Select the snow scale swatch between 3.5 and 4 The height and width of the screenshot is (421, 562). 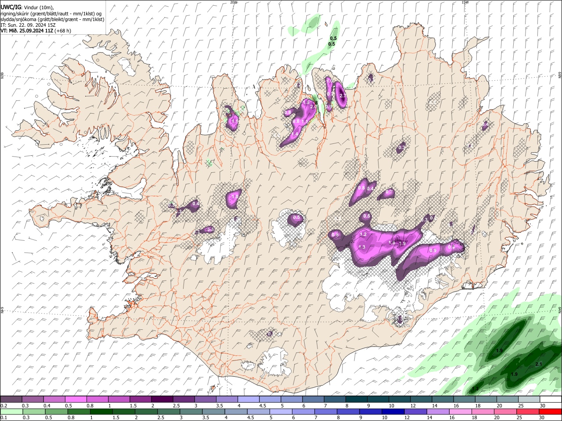pyautogui.click(x=227, y=399)
